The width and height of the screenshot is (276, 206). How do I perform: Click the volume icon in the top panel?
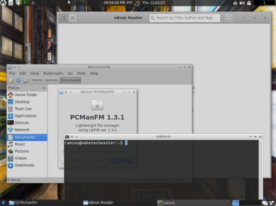click(x=242, y=3)
